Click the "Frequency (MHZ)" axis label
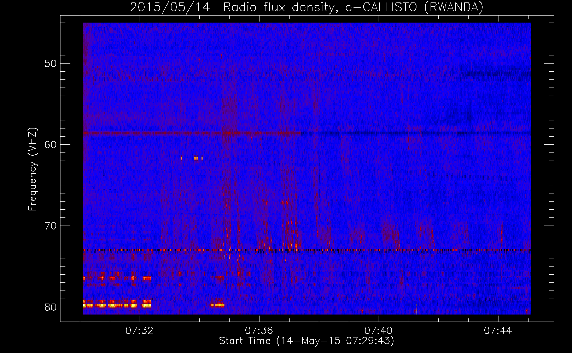This screenshot has height=353, width=572. [x=33, y=169]
